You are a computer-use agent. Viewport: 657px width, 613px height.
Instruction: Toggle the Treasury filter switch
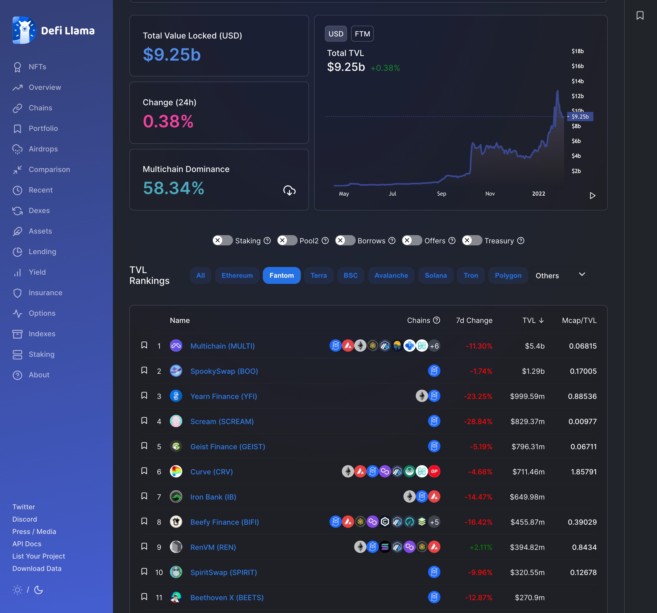click(472, 241)
